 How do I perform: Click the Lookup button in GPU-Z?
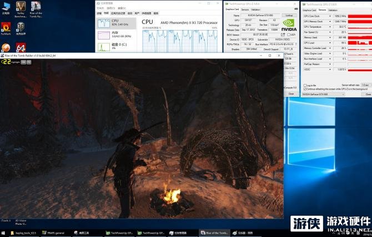pyautogui.click(x=289, y=15)
